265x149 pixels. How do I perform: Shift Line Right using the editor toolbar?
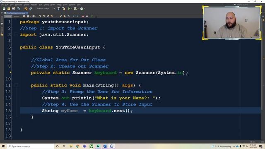(x=77, y=16)
